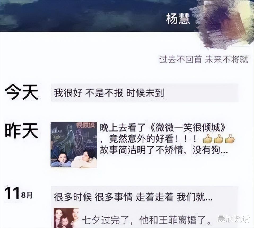Click the 今天 date heading
254x228 pixels.
click(21, 92)
